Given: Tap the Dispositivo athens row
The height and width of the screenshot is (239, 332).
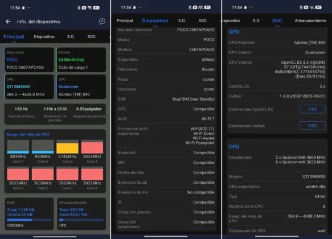Looking at the screenshot, I should (166, 60).
